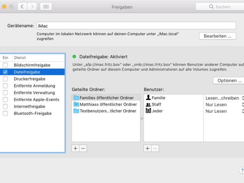Select Bildschirmfreigabe in the service list
This screenshot has width=244, height=183.
click(x=32, y=65)
